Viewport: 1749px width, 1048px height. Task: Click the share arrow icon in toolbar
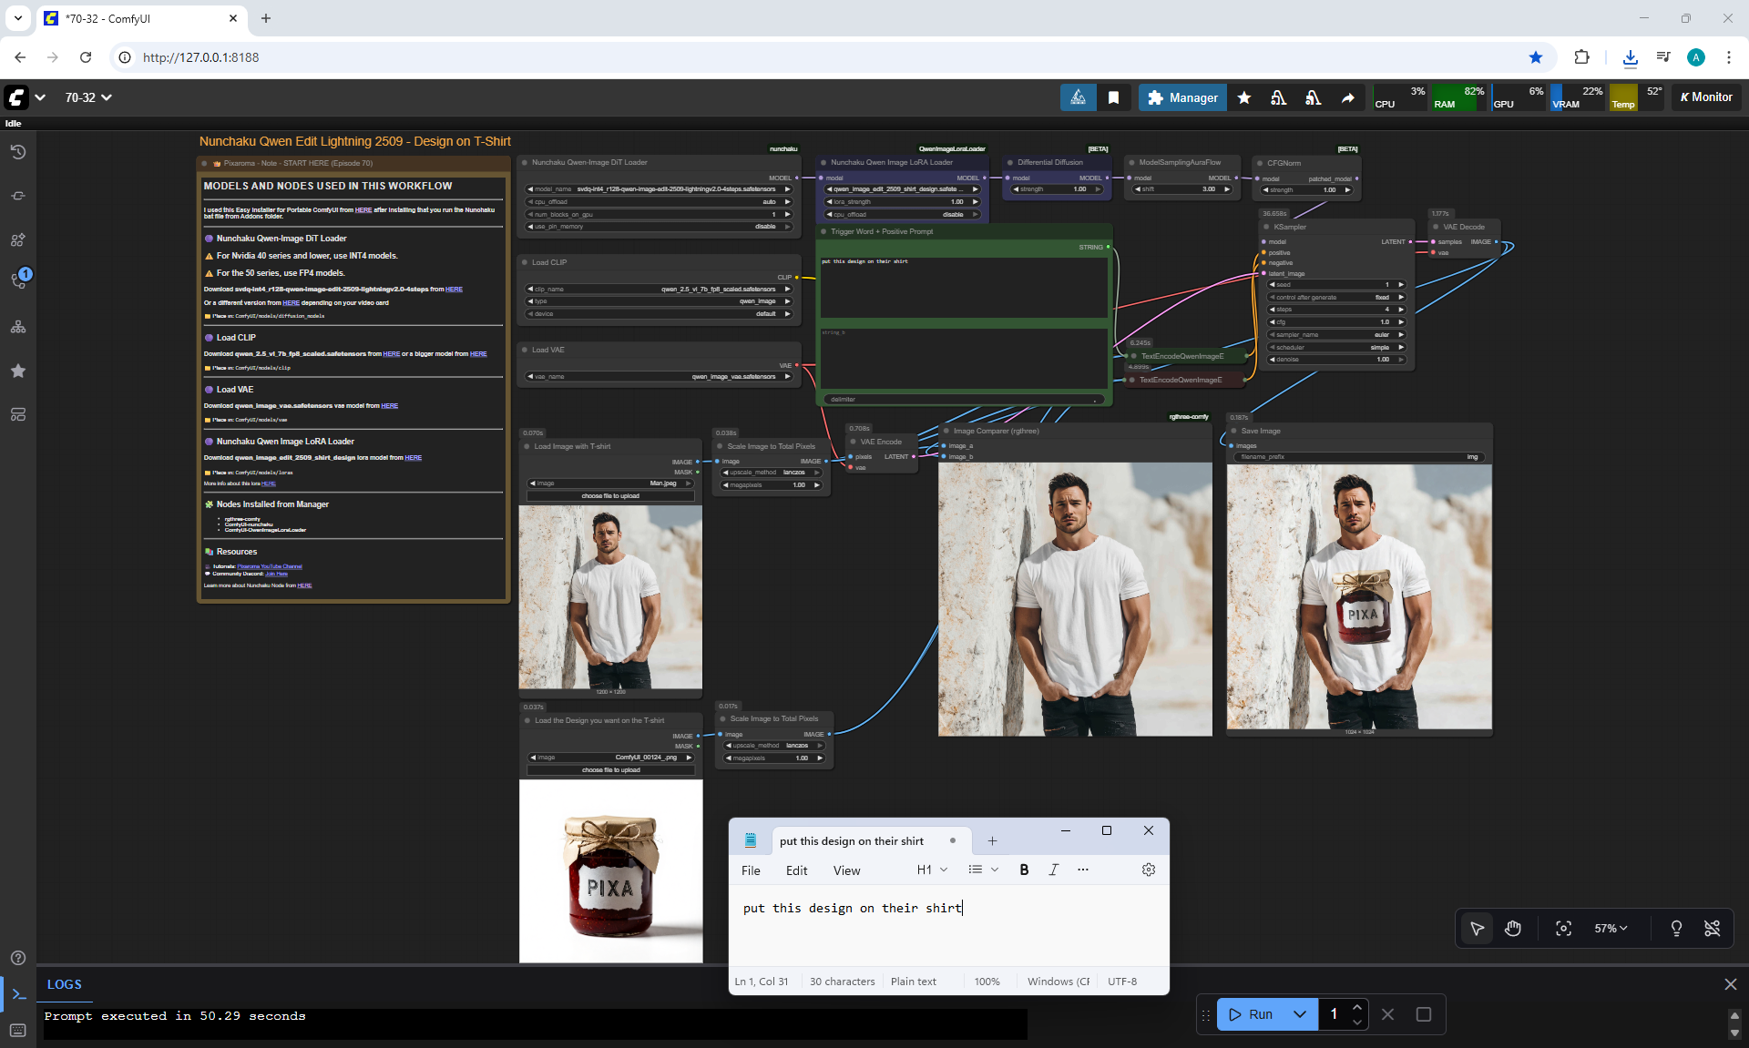[x=1347, y=97]
